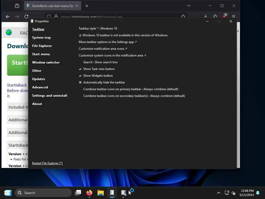Open Firefox from the taskbar
The image size is (265, 199).
89,193
